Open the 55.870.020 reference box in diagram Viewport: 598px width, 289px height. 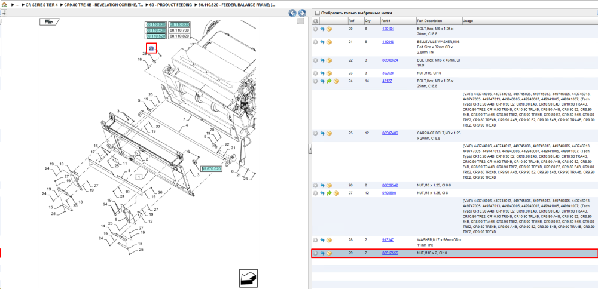click(211, 168)
